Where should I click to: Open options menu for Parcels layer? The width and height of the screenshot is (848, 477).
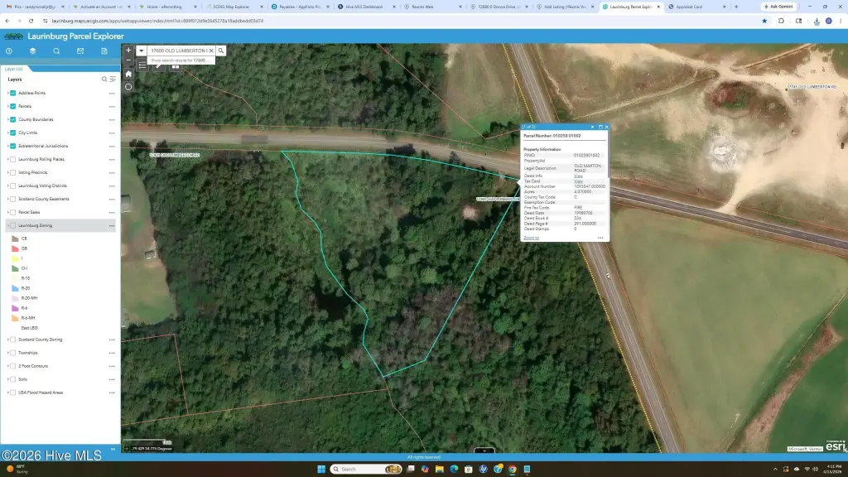[112, 106]
